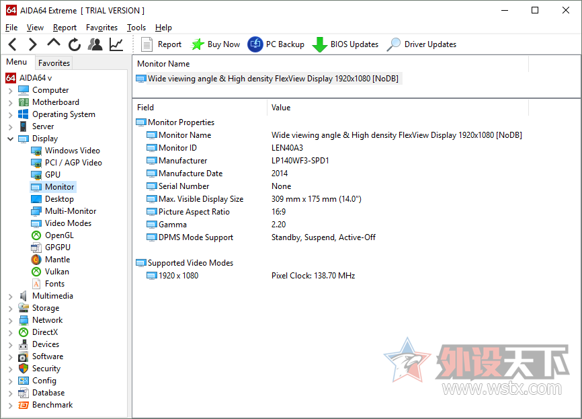Select FlexView Display monitor in top list

267,79
